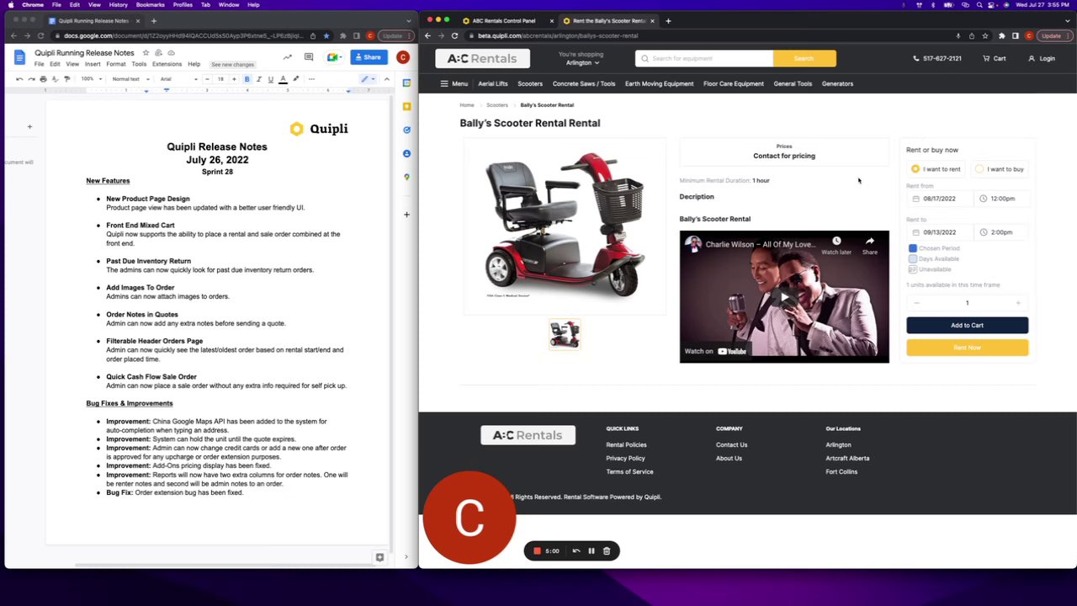The width and height of the screenshot is (1077, 606).
Task: Click the restart recording icon
Action: click(x=576, y=551)
